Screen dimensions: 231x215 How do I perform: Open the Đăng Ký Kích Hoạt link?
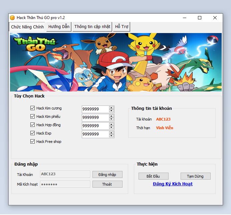coord(173,184)
